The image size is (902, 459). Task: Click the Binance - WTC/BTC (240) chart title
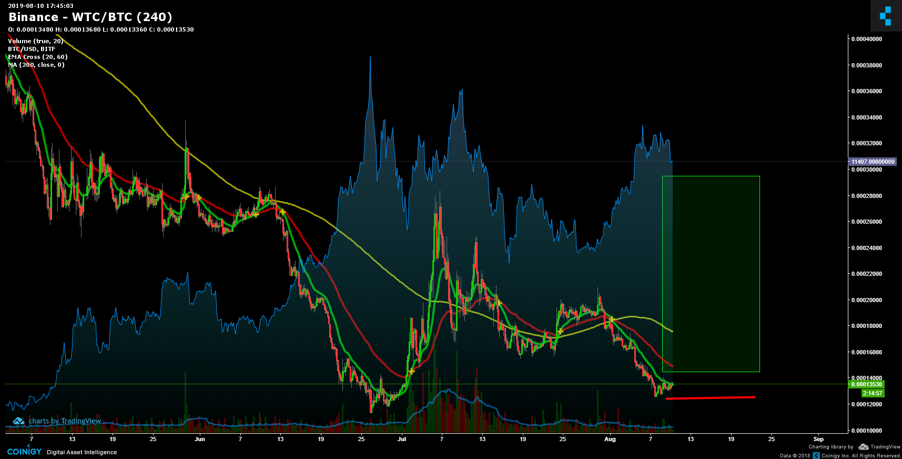coord(90,17)
